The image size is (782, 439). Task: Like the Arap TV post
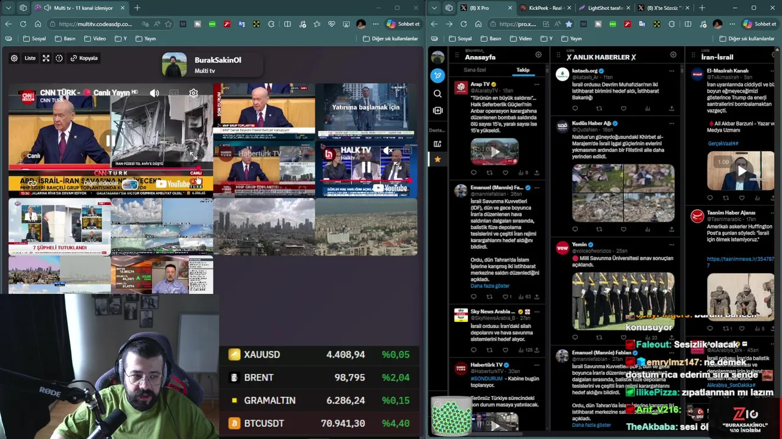coord(505,173)
